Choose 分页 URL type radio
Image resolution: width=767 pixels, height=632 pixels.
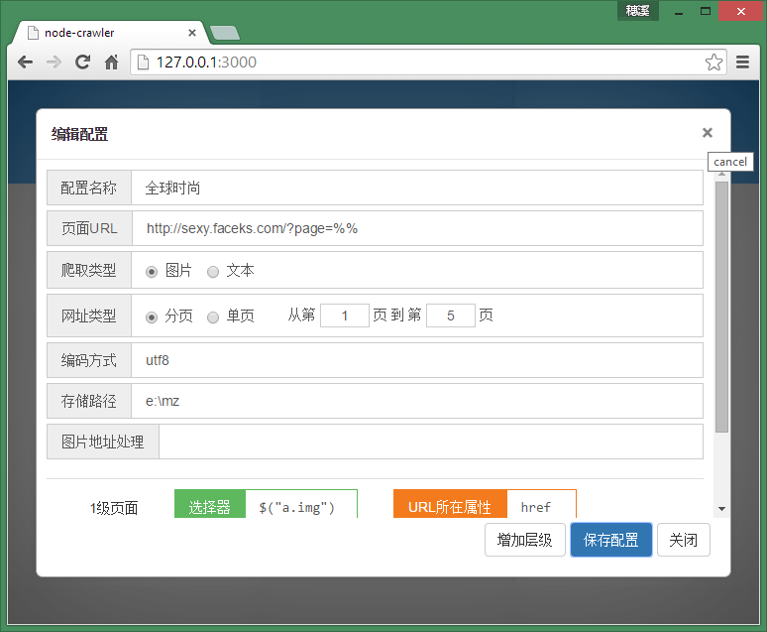click(152, 316)
